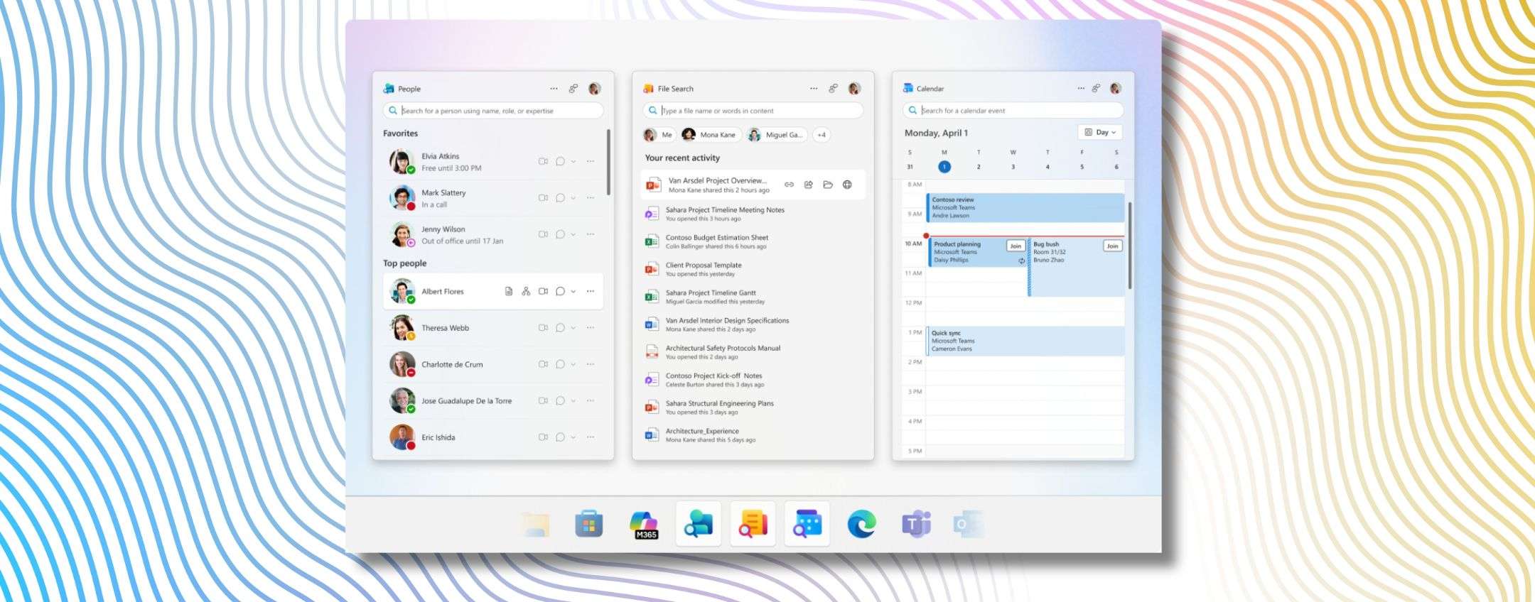
Task: Open chat with Jenny Wilson
Action: [560, 234]
